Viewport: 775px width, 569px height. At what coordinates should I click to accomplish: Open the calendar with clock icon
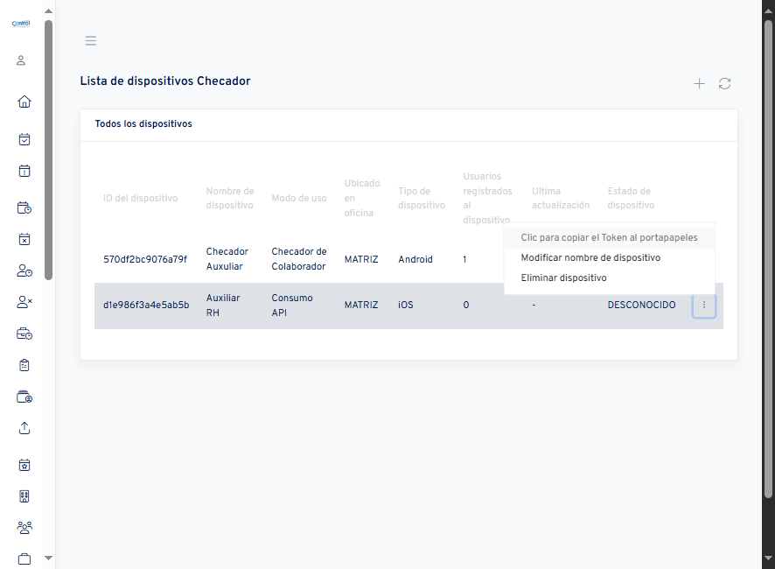(24, 207)
